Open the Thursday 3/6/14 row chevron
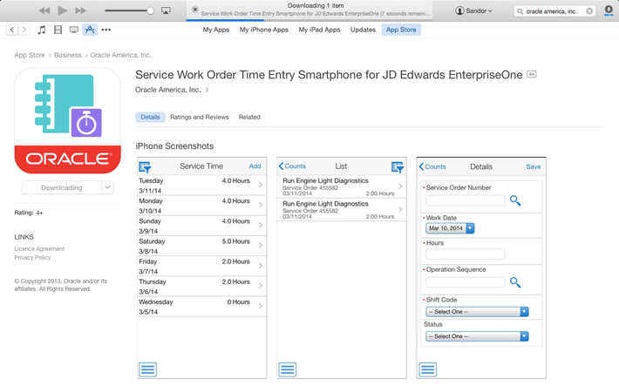 tap(261, 285)
